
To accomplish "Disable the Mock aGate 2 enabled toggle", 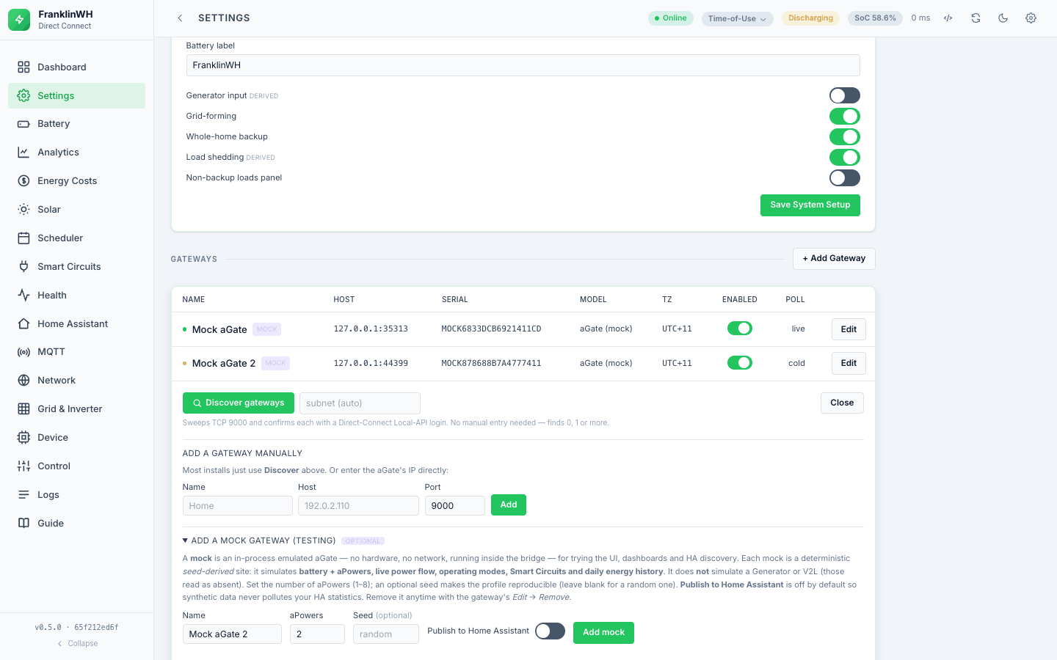I will (x=739, y=363).
